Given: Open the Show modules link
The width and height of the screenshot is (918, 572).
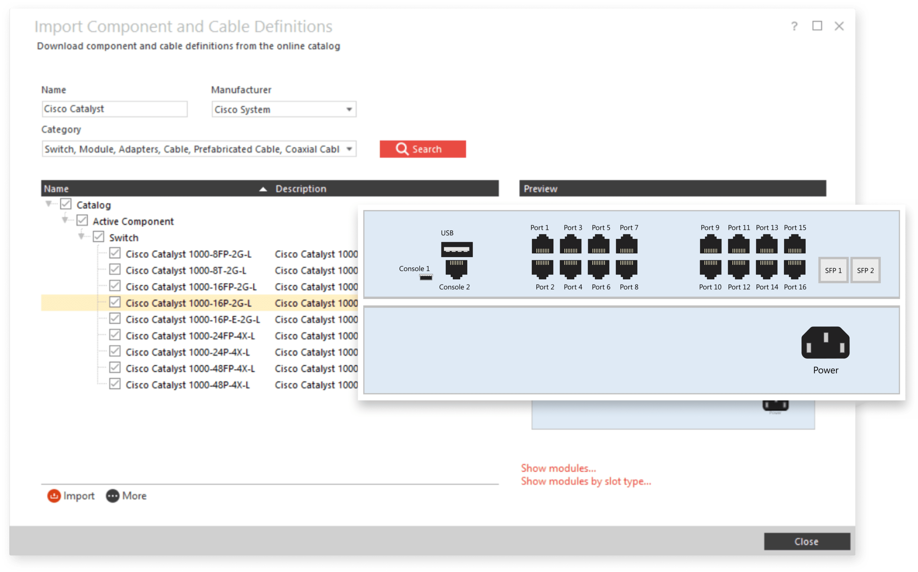Looking at the screenshot, I should click(x=558, y=468).
